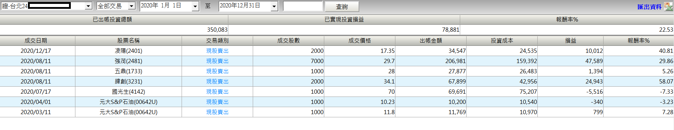Open the 匯出資料 export link

click(x=649, y=7)
